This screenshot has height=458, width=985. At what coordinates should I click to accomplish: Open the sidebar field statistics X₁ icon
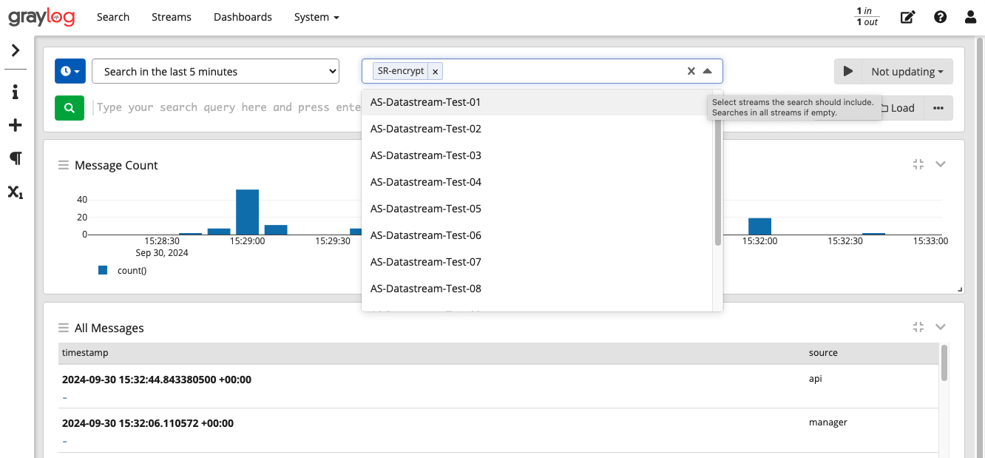tap(15, 192)
